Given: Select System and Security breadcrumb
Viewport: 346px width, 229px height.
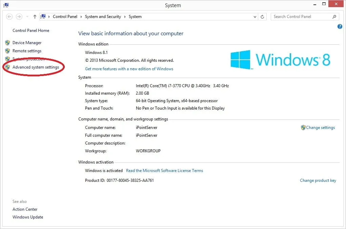Looking at the screenshot, I should pyautogui.click(x=103, y=17).
